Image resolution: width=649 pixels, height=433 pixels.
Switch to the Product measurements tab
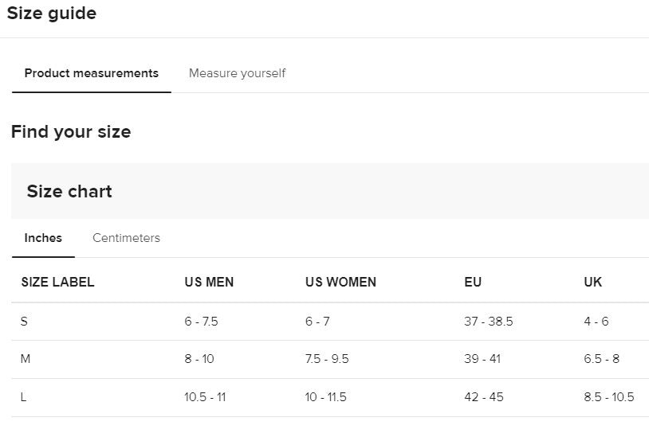click(x=92, y=73)
